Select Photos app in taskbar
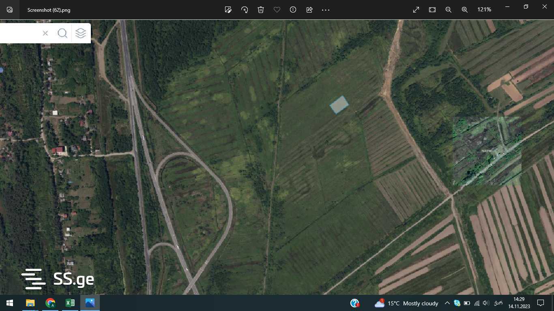Screen dimensions: 554x311 pos(90,303)
